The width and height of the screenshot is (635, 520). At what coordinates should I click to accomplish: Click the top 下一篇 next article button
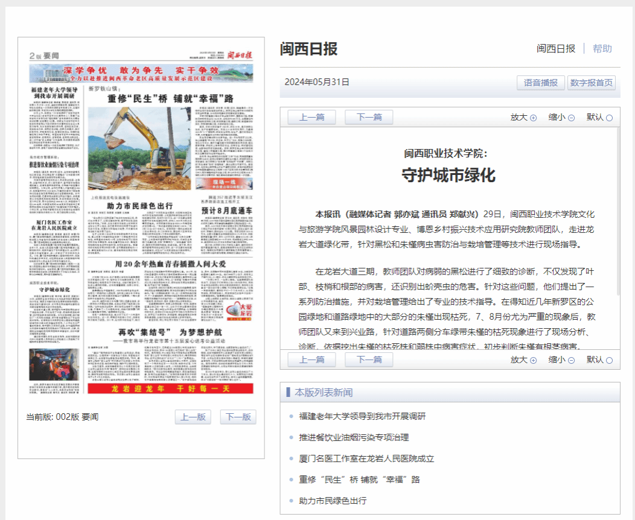[369, 117]
